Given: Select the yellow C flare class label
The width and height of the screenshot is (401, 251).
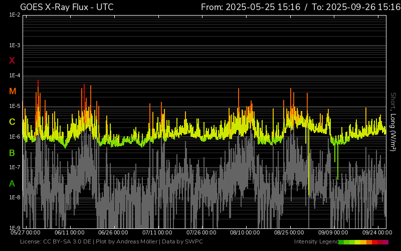Looking at the screenshot, I should pyautogui.click(x=12, y=122).
